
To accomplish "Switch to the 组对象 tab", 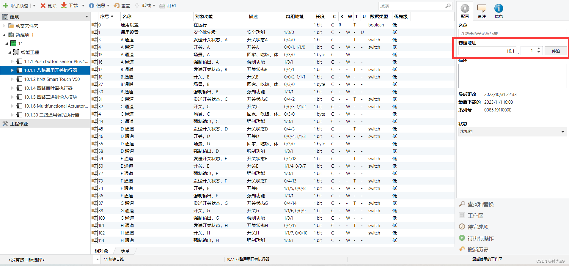I will tap(101, 251).
